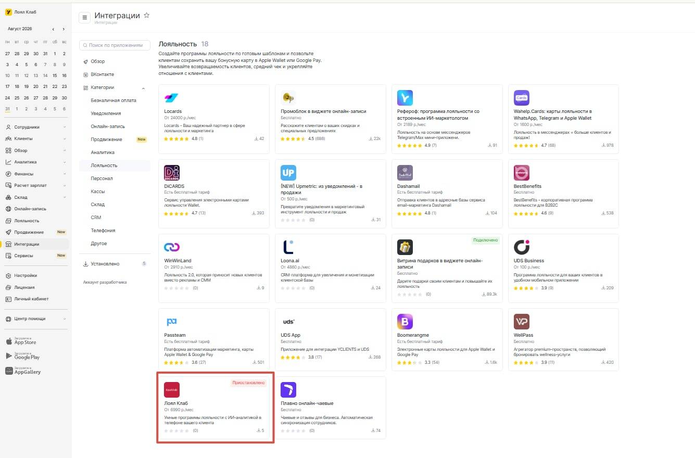Select August 31 in the calendar
This screenshot has width=695, height=458.
pos(7,109)
